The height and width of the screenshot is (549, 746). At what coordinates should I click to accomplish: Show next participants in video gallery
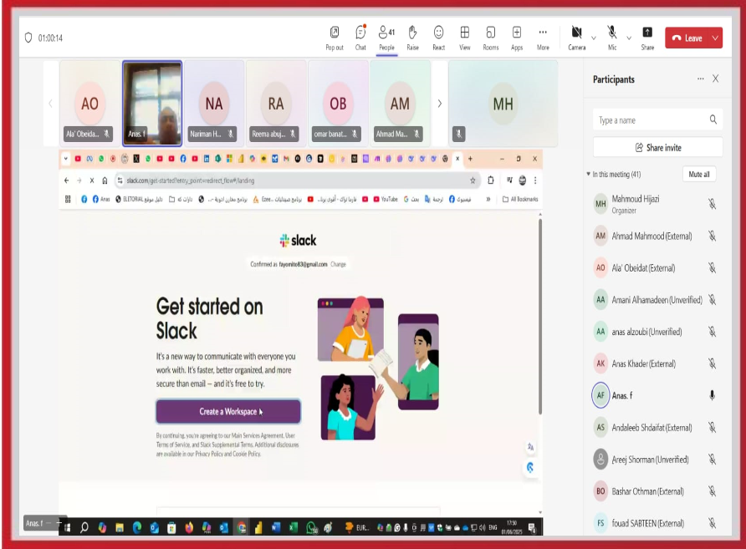click(x=440, y=104)
